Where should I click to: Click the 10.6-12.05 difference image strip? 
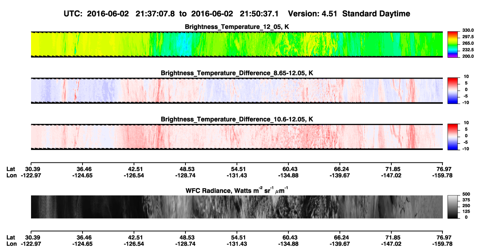(237, 136)
